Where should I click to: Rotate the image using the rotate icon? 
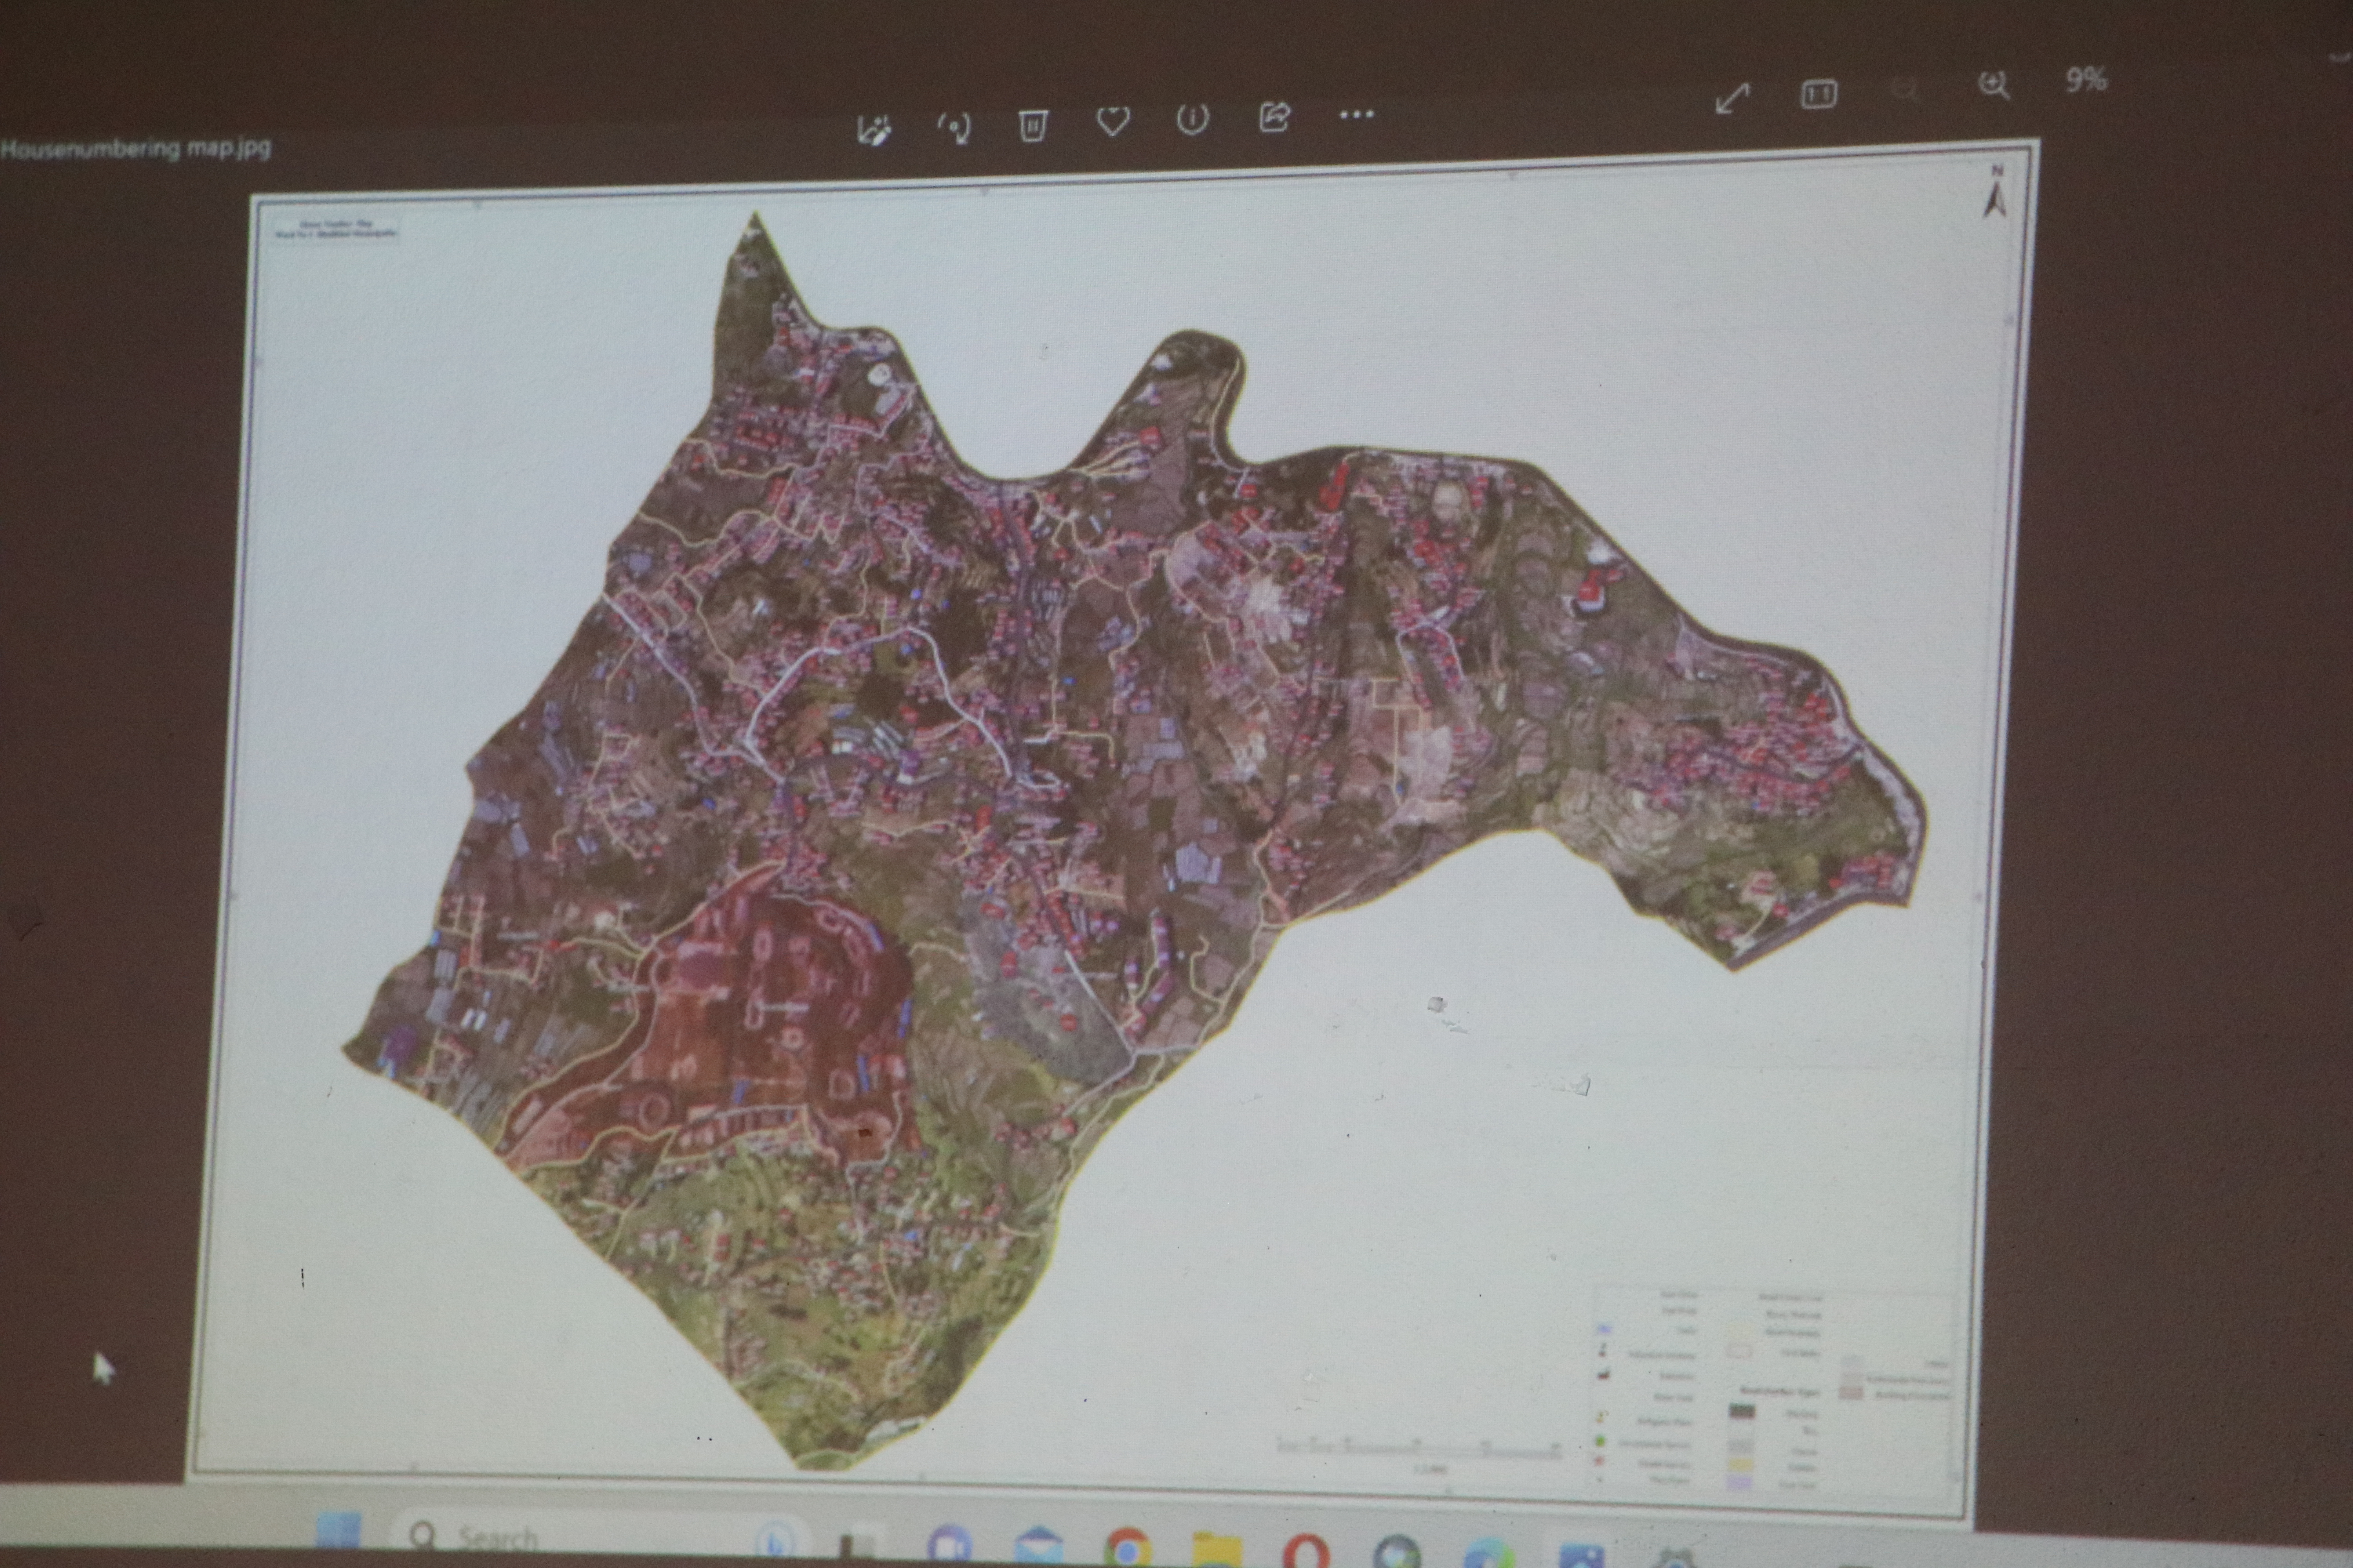pyautogui.click(x=955, y=128)
